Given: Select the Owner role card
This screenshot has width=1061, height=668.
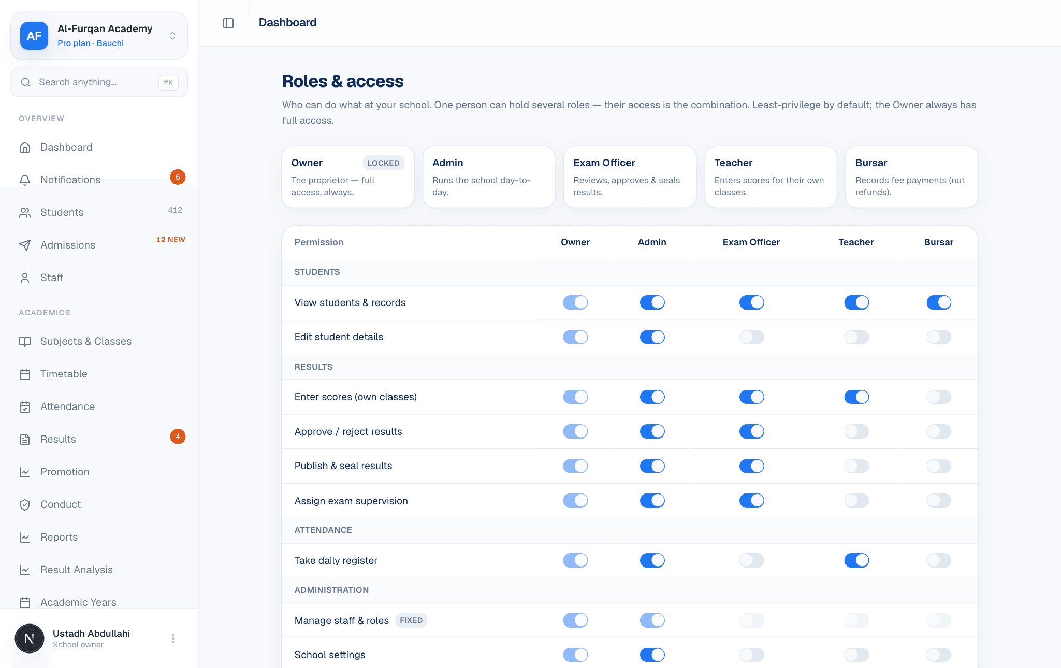Looking at the screenshot, I should (x=347, y=177).
